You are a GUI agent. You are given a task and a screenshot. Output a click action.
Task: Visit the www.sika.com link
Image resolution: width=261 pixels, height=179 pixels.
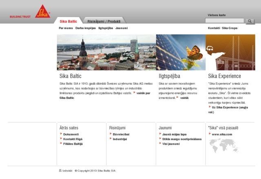(222, 134)
